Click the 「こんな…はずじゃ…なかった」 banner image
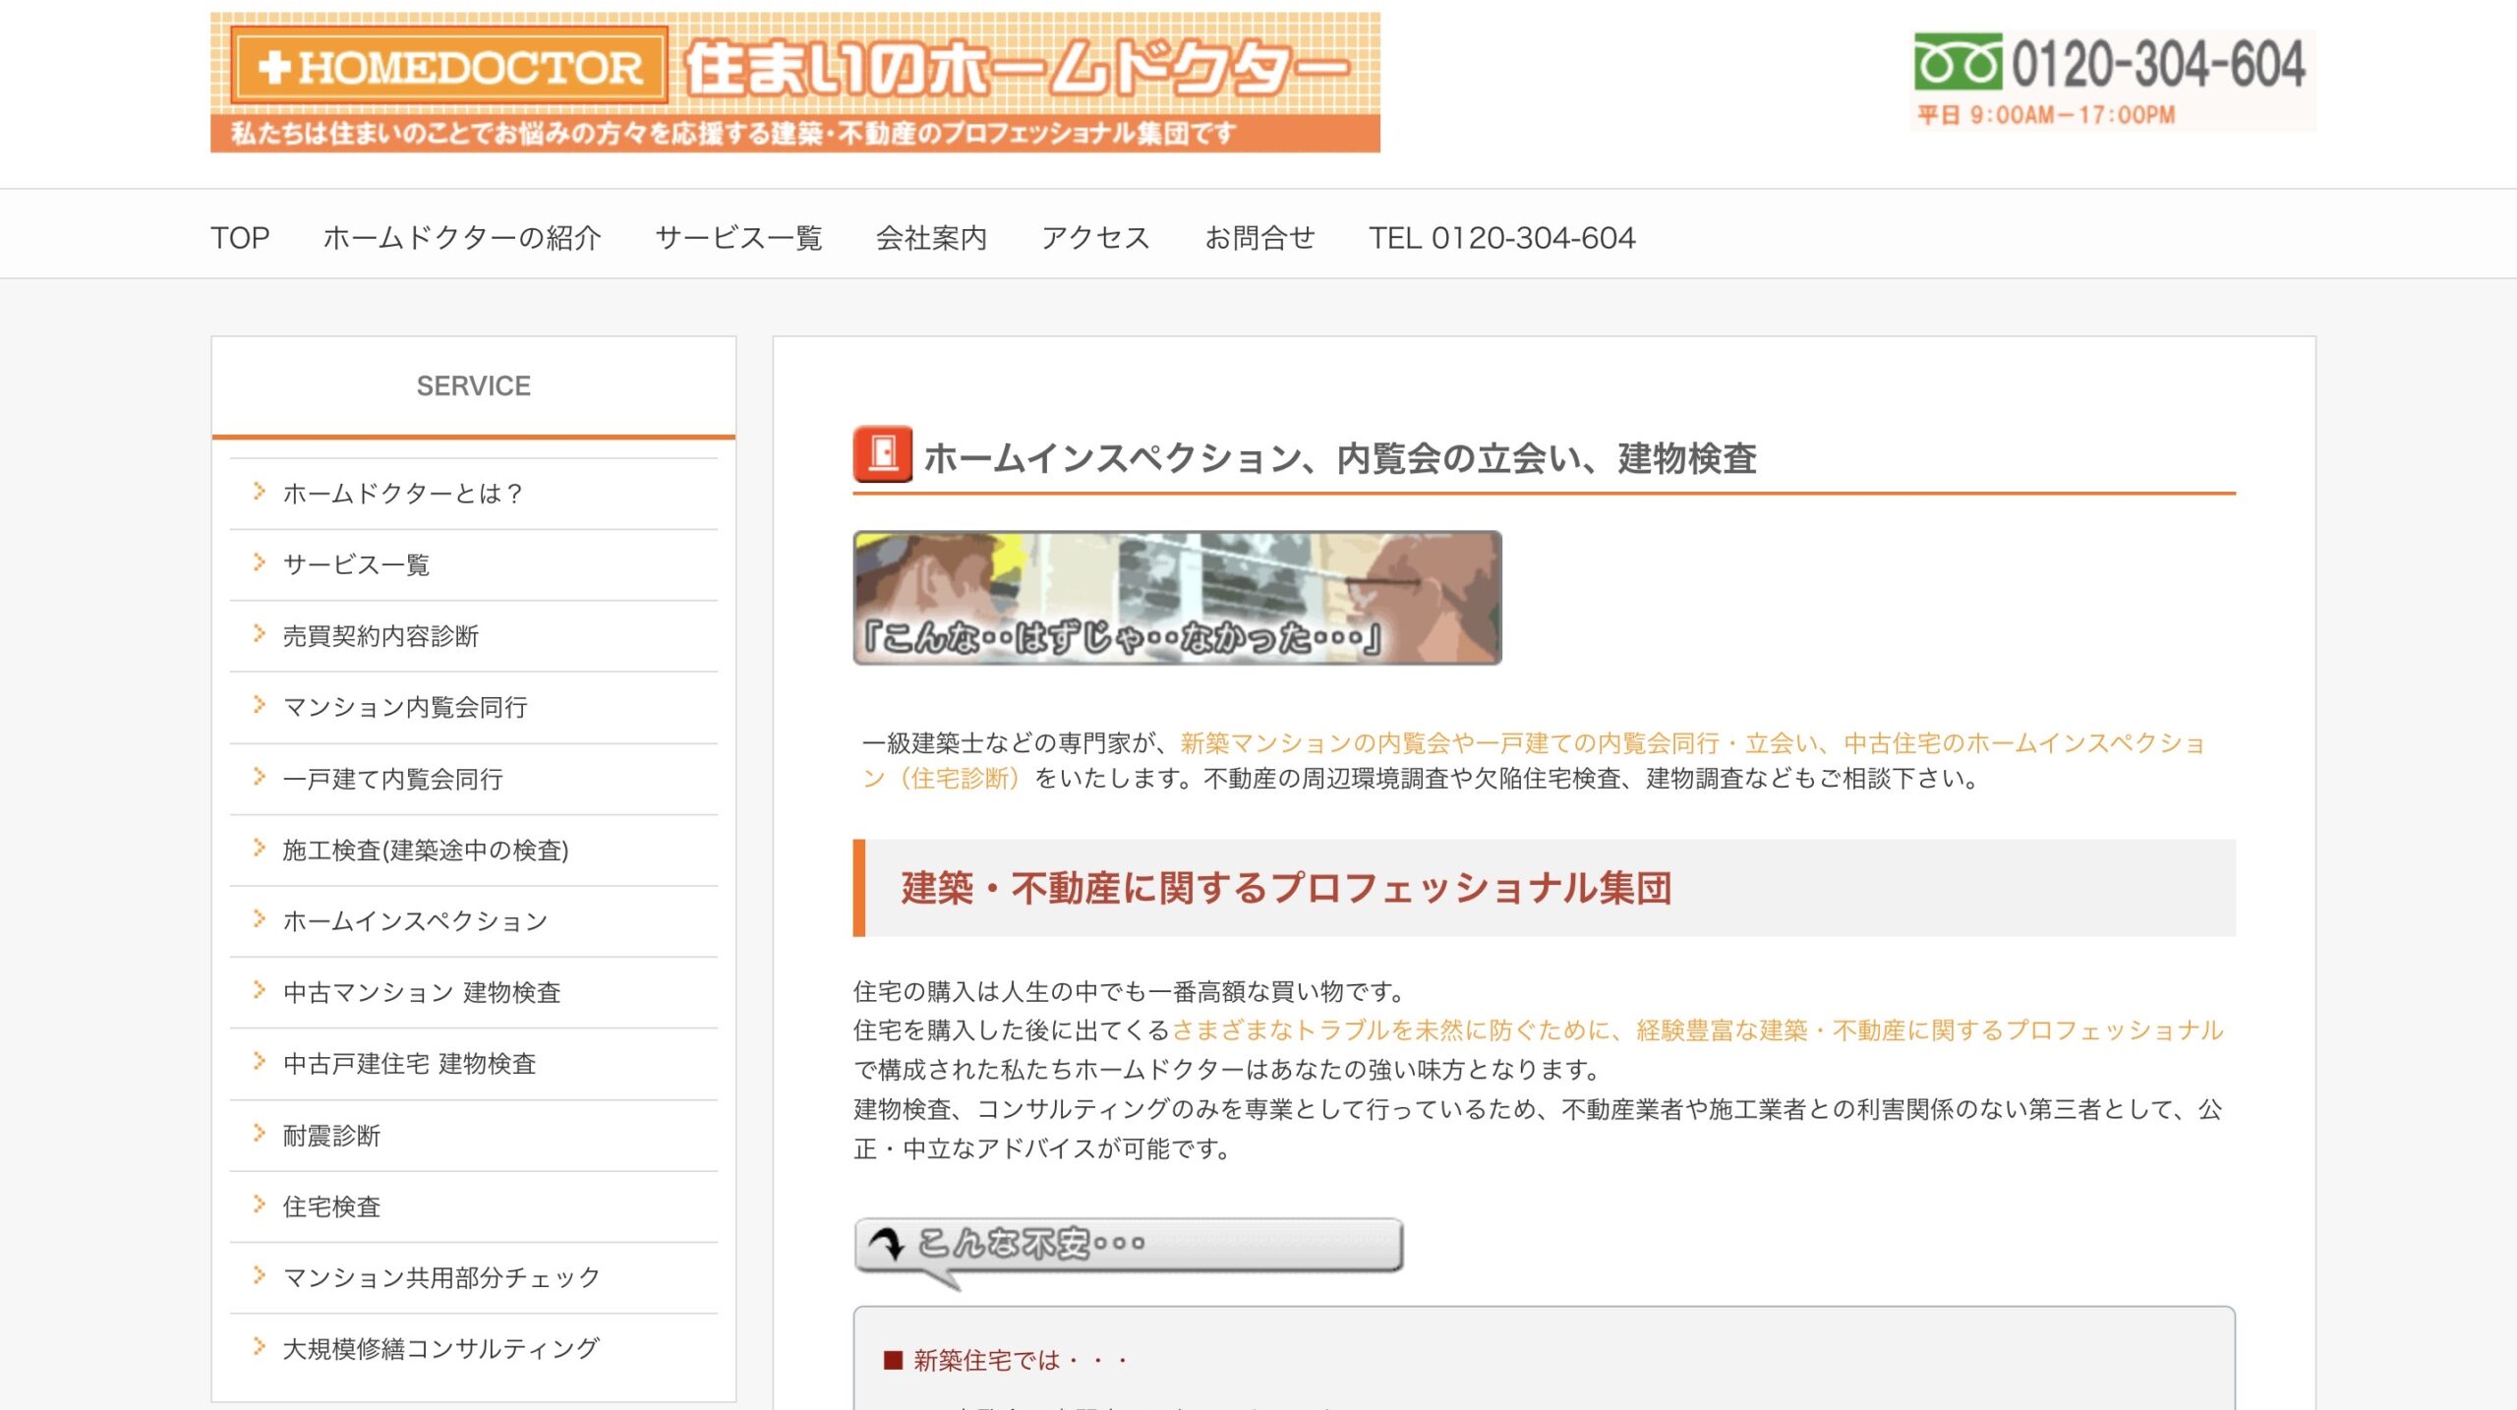Screen dimensions: 2517x1410 point(1177,598)
